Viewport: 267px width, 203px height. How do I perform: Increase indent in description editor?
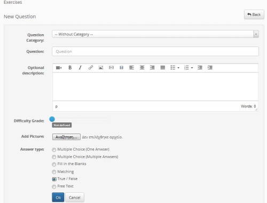tap(210, 67)
